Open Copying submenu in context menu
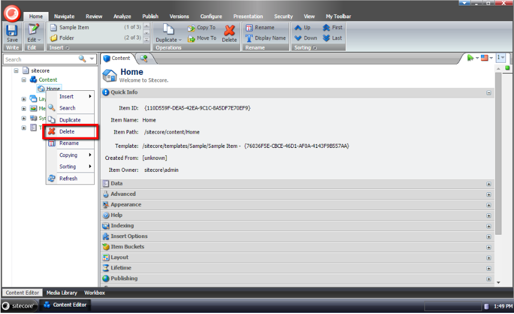Image resolution: width=514 pixels, height=314 pixels. coord(70,155)
